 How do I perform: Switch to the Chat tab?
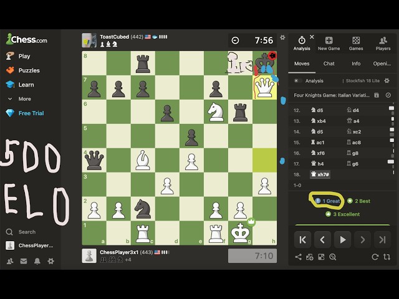[329, 64]
